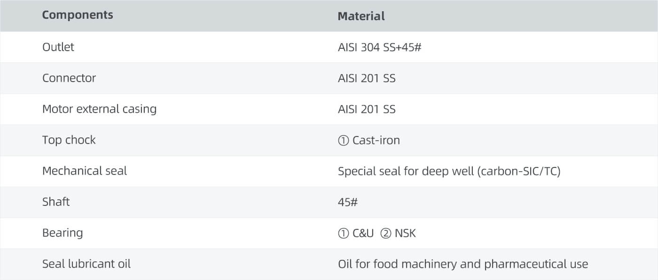Select the Motor external casing label
Viewport: 658px width, 280px height.
point(99,109)
